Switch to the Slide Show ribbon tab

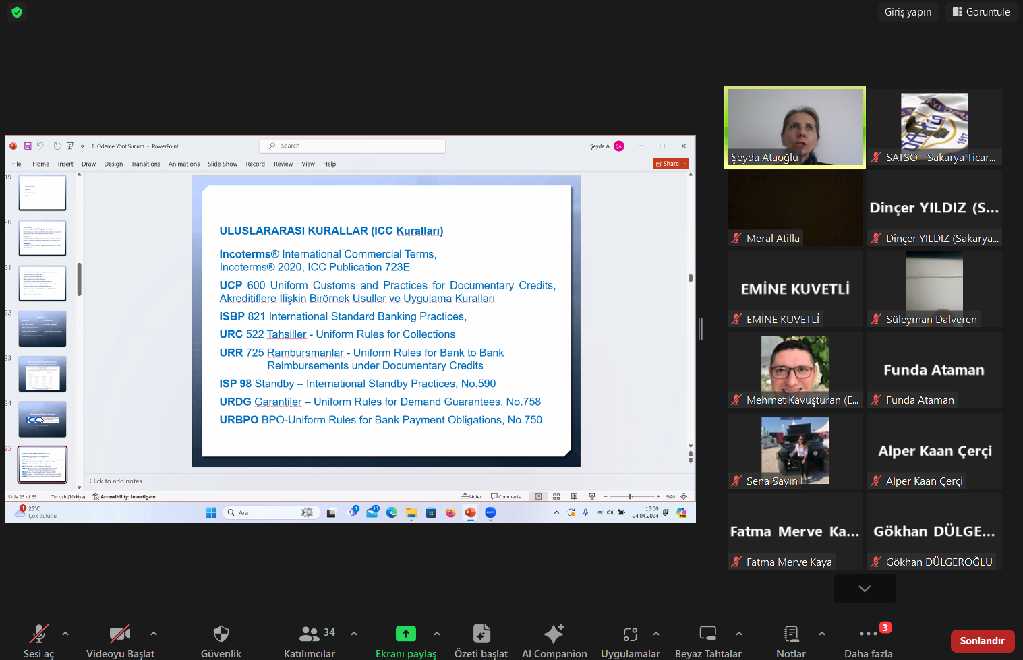coord(223,164)
